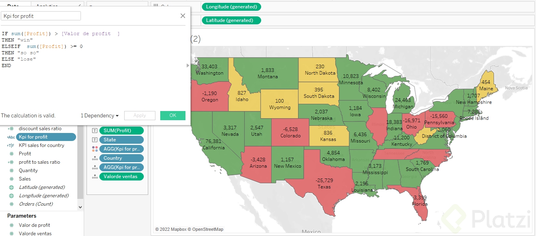Click the Valorde ventas pill in Marks card
This screenshot has height=236, width=536.
pos(121,177)
